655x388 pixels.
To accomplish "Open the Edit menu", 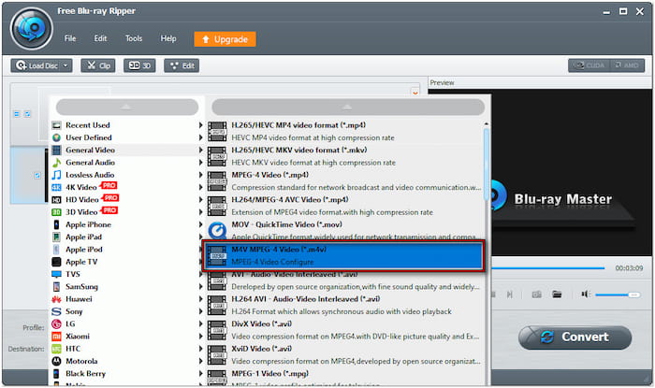I will pos(100,38).
